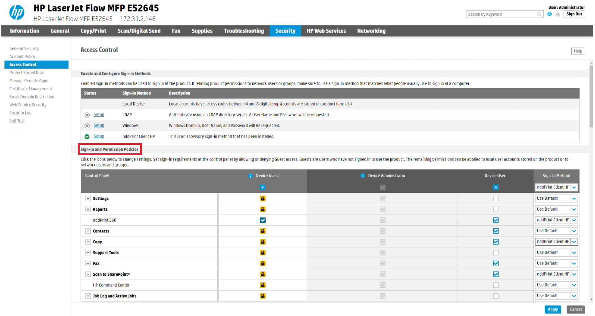
Task: Click the HP logo icon
Action: point(16,13)
